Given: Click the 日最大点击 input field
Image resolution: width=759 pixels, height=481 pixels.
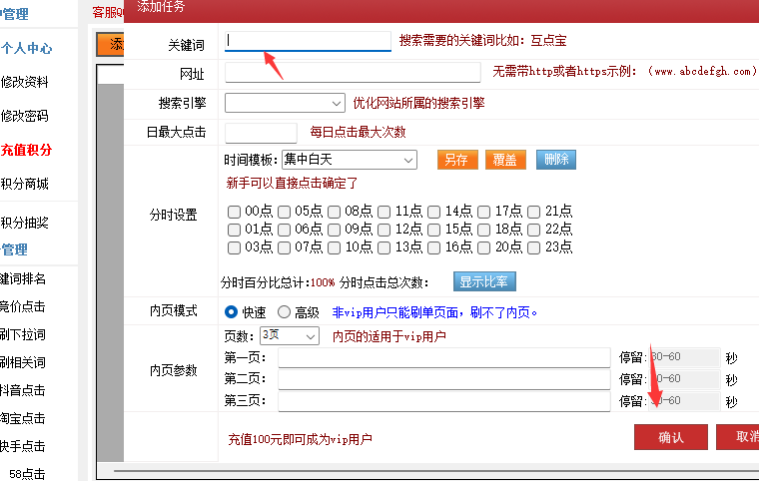Looking at the screenshot, I should point(261,133).
